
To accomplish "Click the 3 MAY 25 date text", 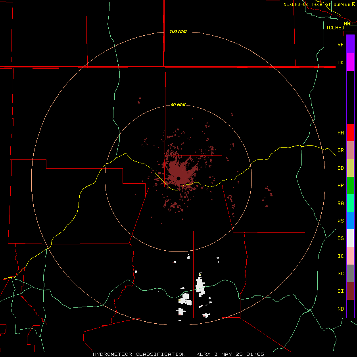I will (x=228, y=354).
